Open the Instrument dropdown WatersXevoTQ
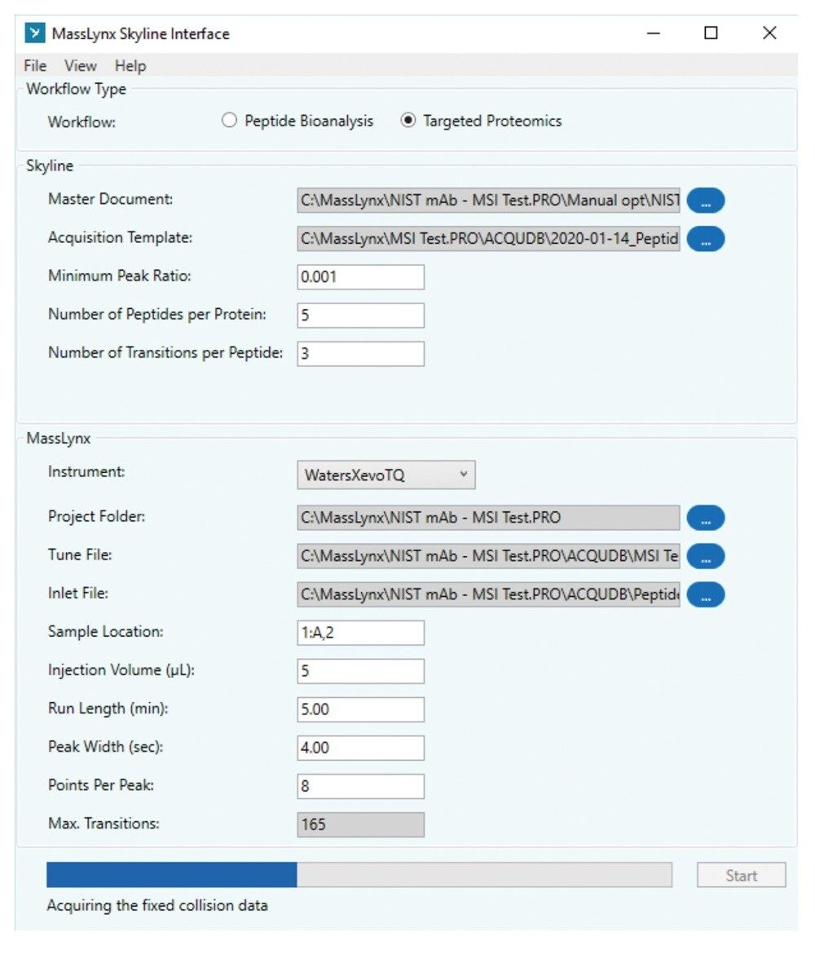 pyautogui.click(x=386, y=475)
